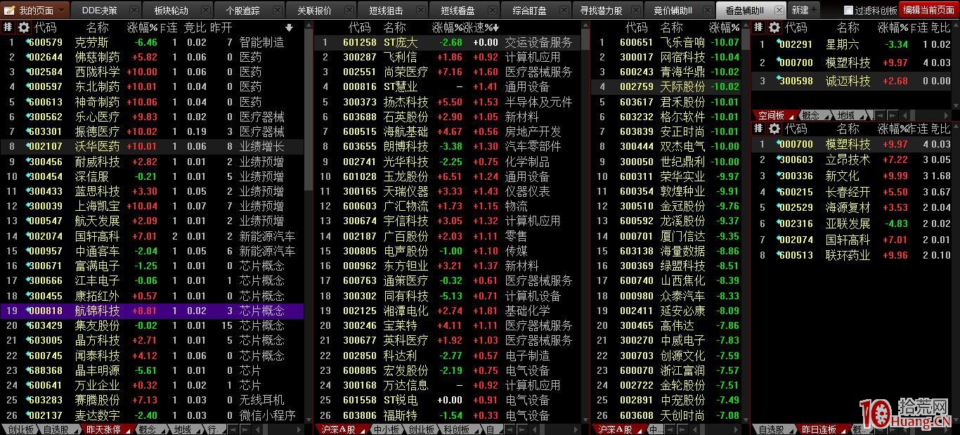Image resolution: width=960 pixels, height=435 pixels.
Task: Open the column settings gear in the left panel
Action: click(x=23, y=27)
